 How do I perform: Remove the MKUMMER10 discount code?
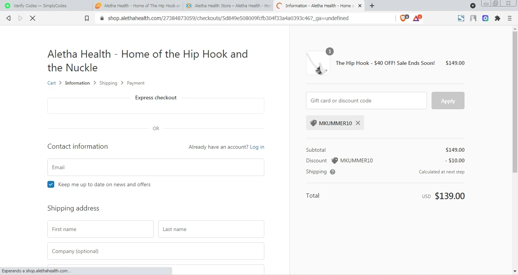(358, 123)
